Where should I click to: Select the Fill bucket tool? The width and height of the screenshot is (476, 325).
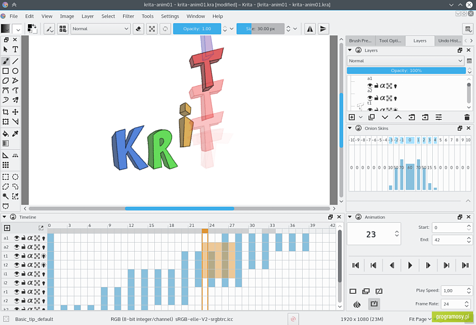pos(6,133)
